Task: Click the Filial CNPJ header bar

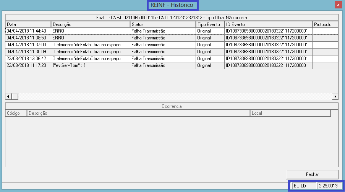Action: point(172,18)
